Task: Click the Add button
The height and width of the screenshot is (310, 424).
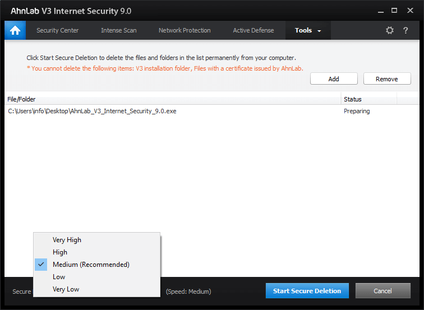Action: coord(334,79)
